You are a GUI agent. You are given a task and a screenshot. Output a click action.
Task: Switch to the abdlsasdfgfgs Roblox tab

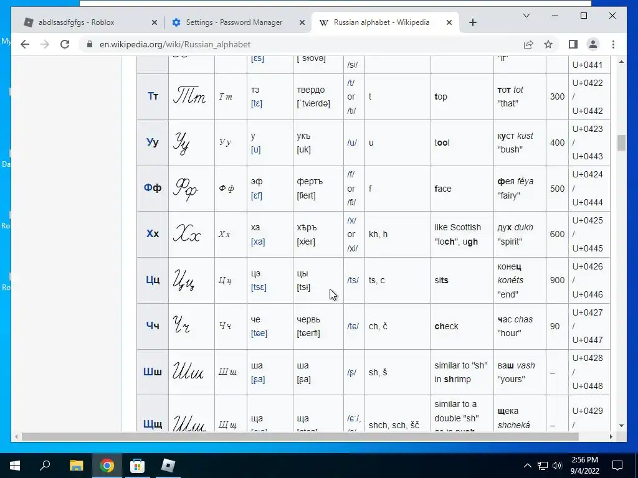click(88, 22)
